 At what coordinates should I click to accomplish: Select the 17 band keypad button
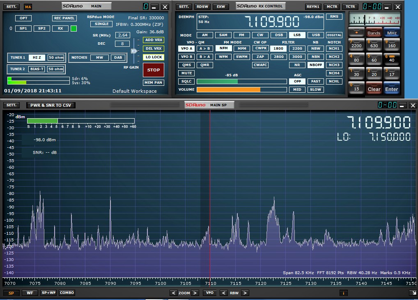pyautogui.click(x=392, y=73)
